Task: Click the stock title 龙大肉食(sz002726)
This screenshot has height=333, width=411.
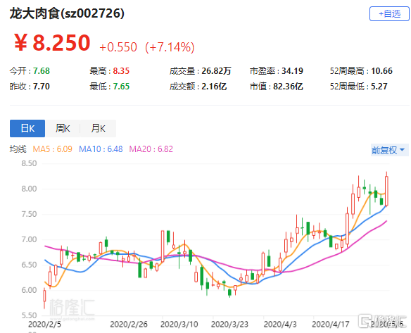Action: tap(67, 13)
